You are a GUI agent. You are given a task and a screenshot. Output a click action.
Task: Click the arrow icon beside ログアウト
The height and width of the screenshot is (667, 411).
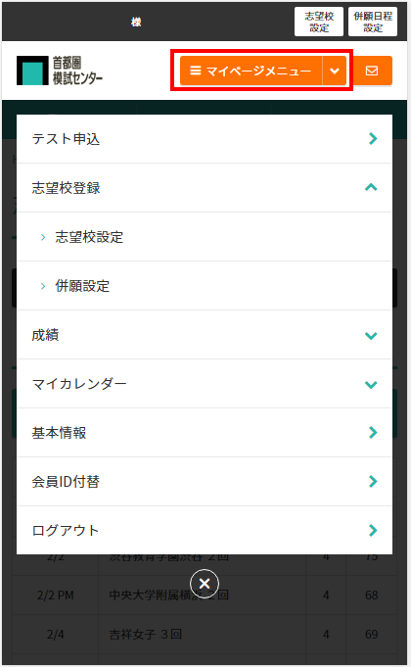[373, 531]
